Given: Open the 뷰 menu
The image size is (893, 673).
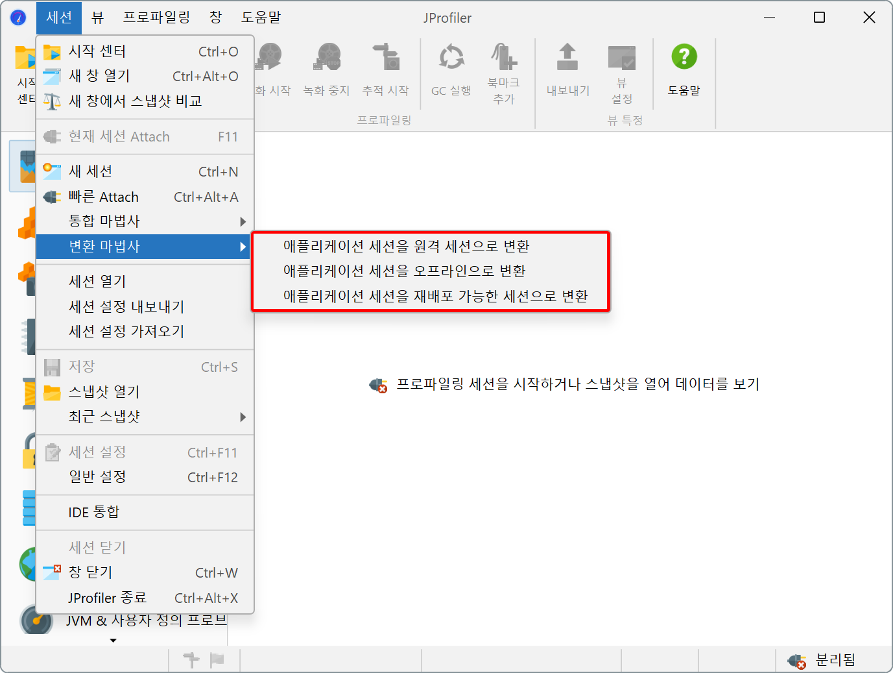Looking at the screenshot, I should pyautogui.click(x=97, y=18).
